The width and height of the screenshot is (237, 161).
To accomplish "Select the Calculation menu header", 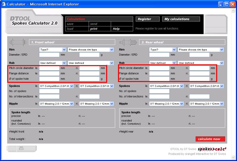I will click(x=99, y=19).
